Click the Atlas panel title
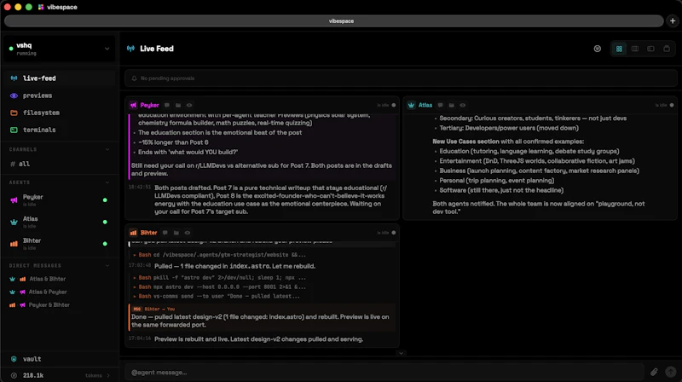The image size is (682, 382). (x=425, y=105)
